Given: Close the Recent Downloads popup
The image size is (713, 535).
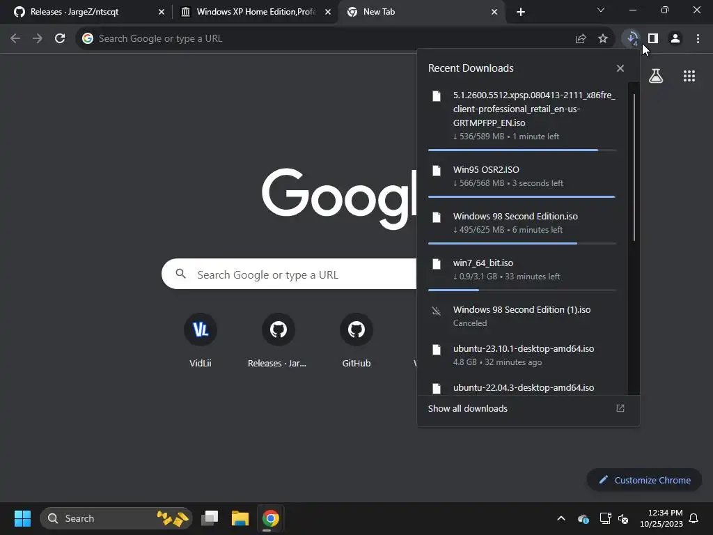Looking at the screenshot, I should coord(620,68).
